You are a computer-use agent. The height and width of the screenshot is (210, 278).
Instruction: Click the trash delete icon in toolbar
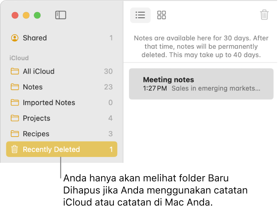pos(264,15)
